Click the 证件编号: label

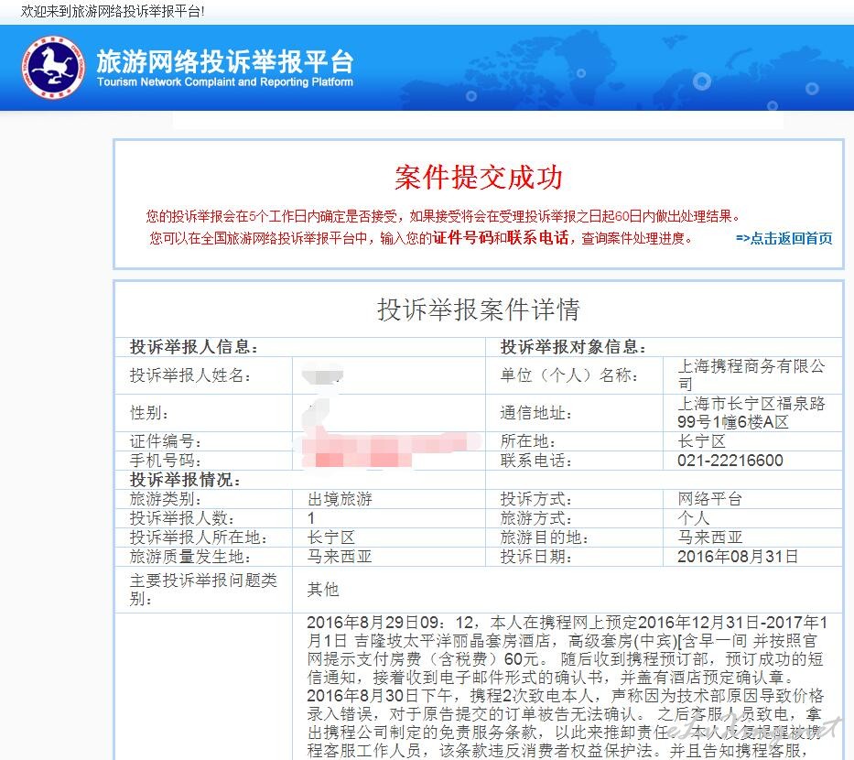tap(166, 441)
